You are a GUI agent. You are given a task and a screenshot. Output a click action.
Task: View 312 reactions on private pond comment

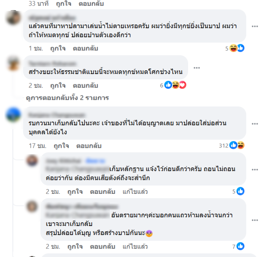pyautogui.click(x=232, y=145)
